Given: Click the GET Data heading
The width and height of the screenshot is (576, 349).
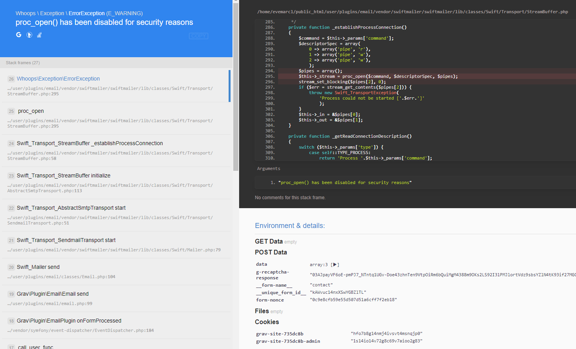Looking at the screenshot, I should pyautogui.click(x=269, y=241).
